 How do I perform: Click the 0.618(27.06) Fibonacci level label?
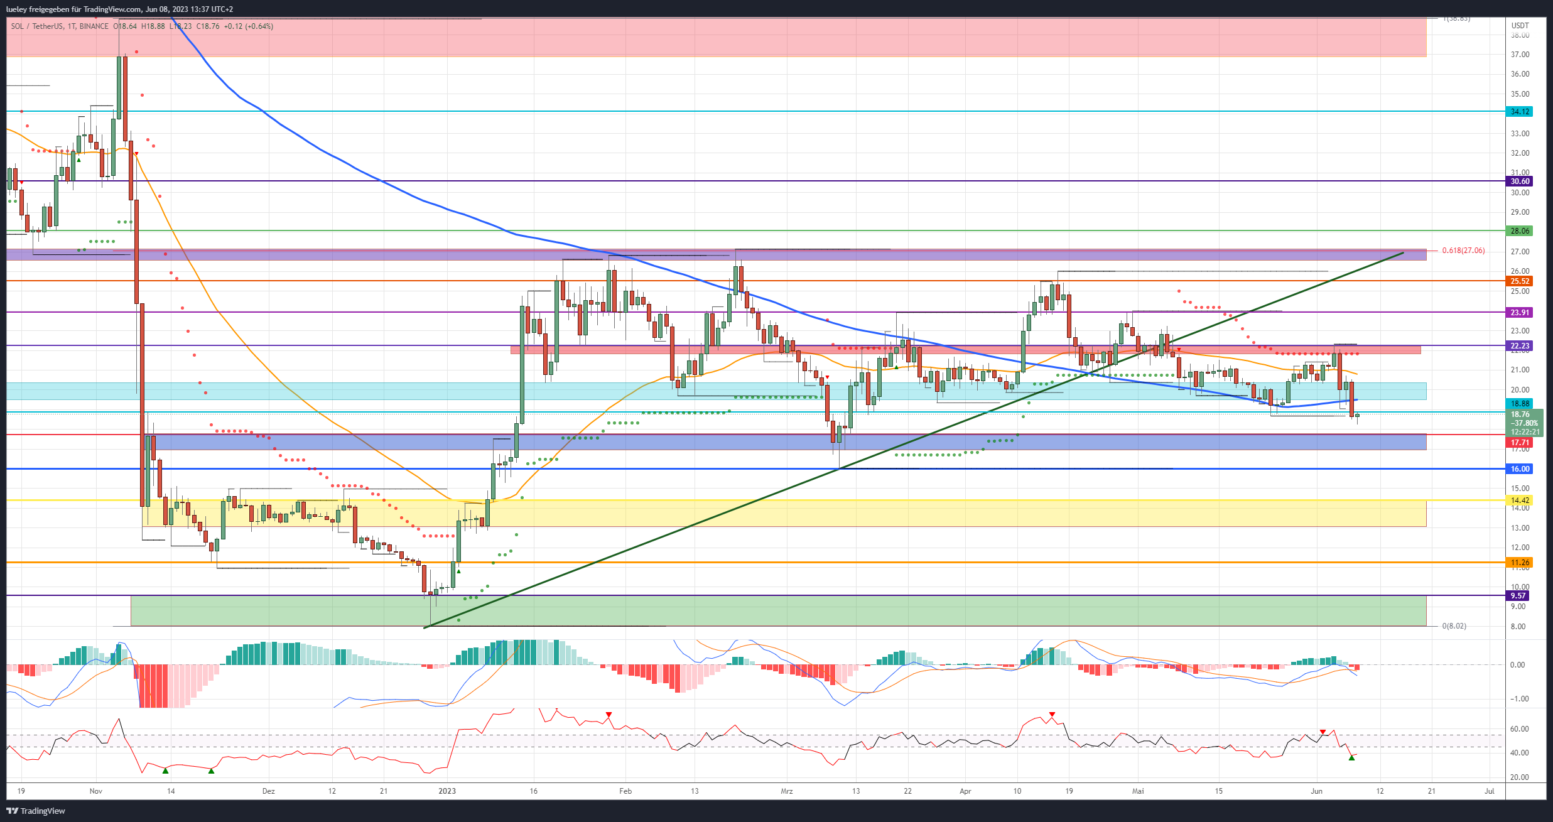[1463, 251]
